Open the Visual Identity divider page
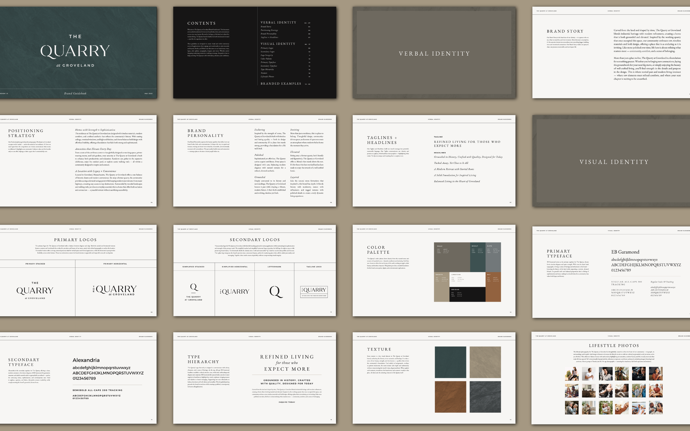The width and height of the screenshot is (690, 431). click(x=611, y=161)
